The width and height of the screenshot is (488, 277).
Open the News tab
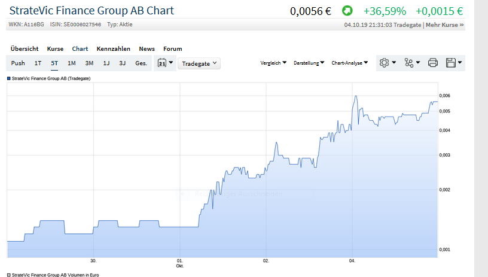tap(147, 49)
